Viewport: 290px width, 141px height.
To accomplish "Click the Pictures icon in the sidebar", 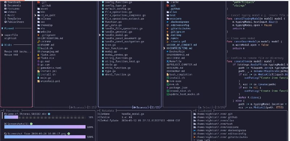I will (x=5, y=9).
